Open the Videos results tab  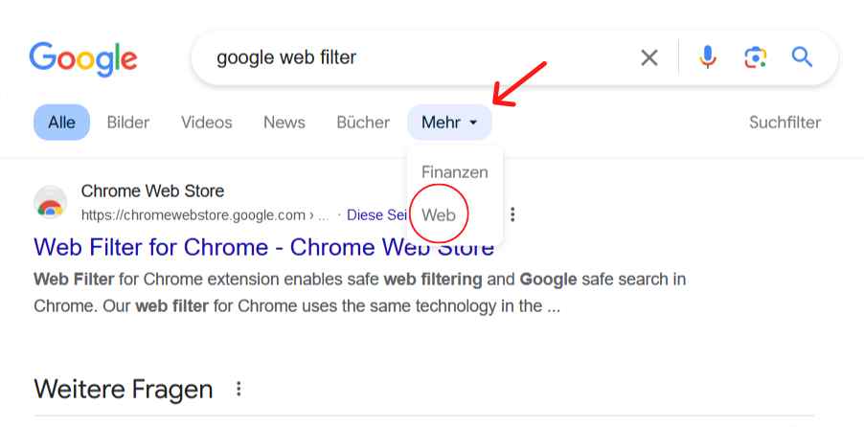pos(207,123)
